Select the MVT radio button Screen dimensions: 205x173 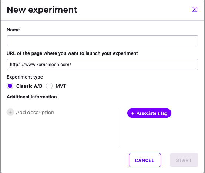(x=49, y=86)
